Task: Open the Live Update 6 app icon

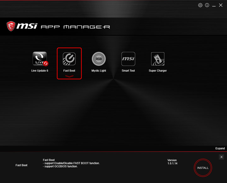Action: (40, 59)
